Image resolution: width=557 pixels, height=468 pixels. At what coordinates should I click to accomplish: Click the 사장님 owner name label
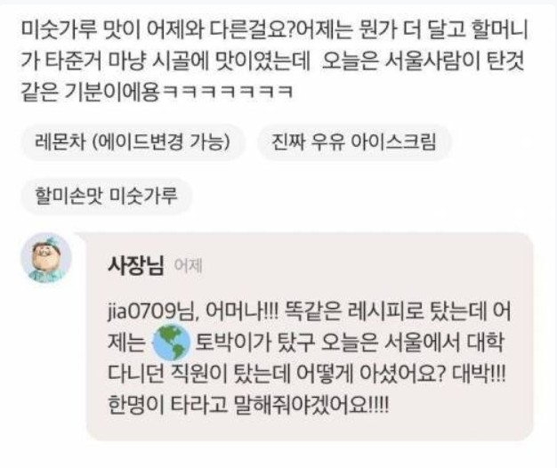tap(136, 265)
